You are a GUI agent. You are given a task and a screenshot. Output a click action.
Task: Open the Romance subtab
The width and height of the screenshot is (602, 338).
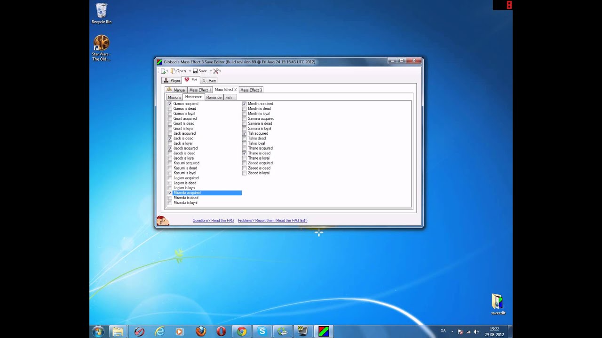214,97
